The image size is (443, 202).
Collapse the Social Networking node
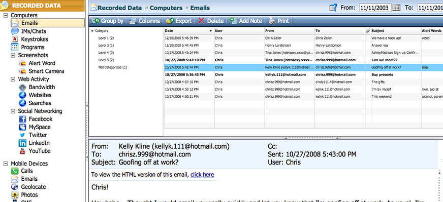13,111
